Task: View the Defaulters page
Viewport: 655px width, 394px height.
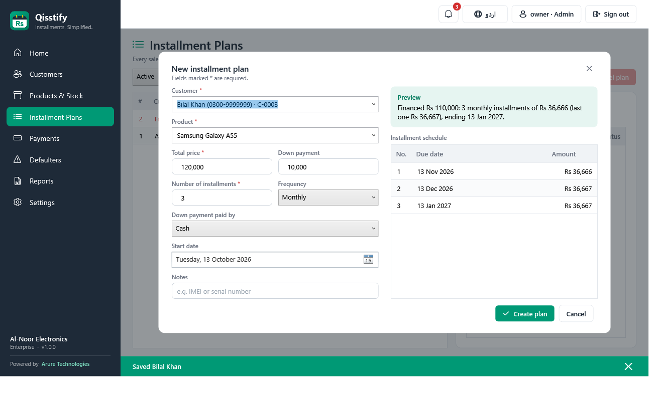Action: [x=60, y=160]
